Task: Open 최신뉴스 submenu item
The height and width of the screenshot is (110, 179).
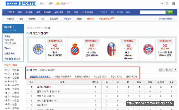Action: click(11, 19)
